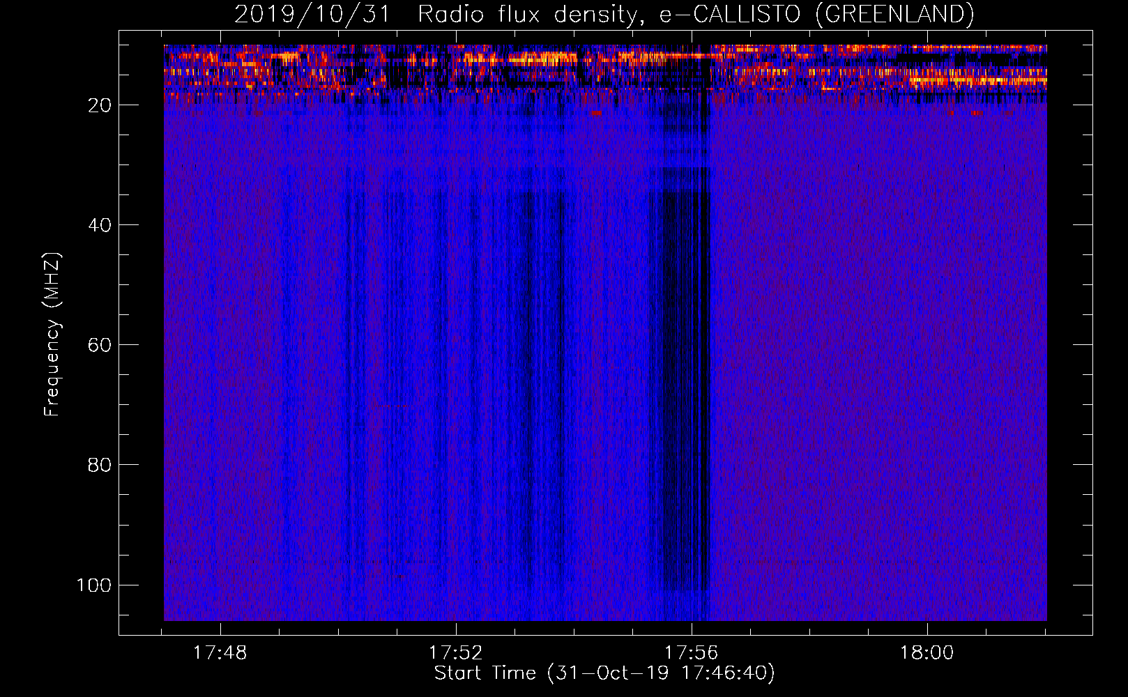Click the plot title "Radio flux density, e-CALLISTO (GREENLAND)"
The width and height of the screenshot is (1128, 697).
point(695,14)
